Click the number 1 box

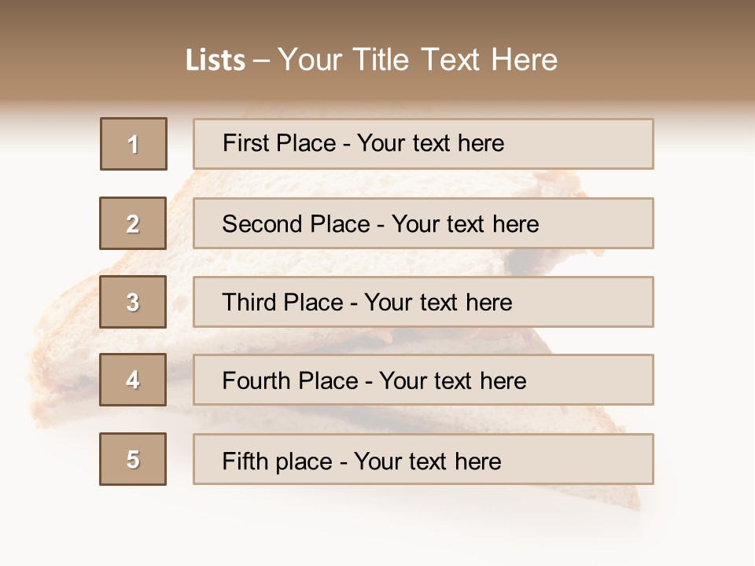pyautogui.click(x=134, y=144)
